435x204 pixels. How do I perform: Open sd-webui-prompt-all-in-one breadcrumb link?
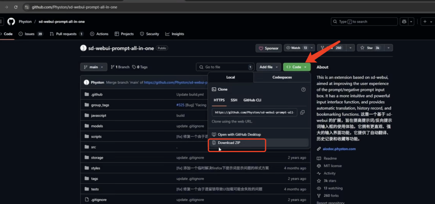pos(62,22)
